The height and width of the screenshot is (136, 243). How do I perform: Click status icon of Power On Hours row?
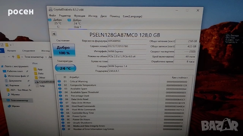[63, 119]
